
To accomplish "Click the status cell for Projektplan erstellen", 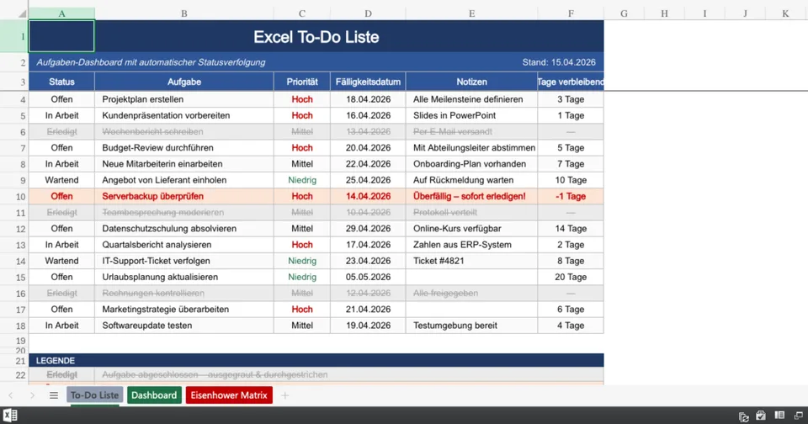I will point(61,99).
